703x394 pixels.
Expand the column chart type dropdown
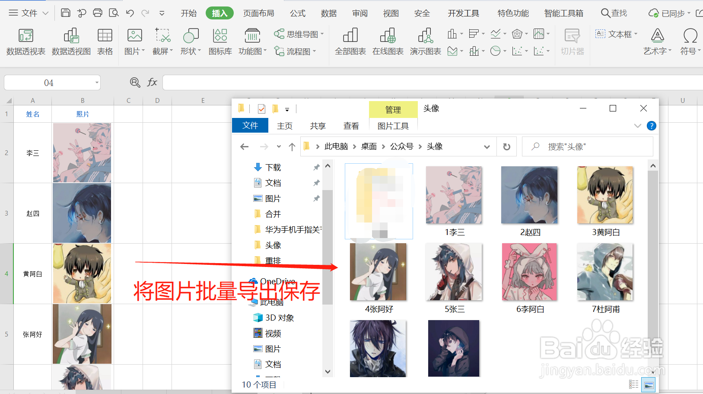pyautogui.click(x=462, y=34)
